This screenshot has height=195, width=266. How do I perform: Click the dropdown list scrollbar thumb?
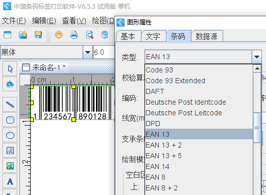(x=257, y=128)
